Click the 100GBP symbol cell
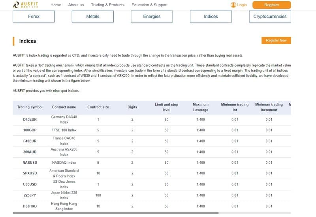The width and height of the screenshot is (316, 217). point(30,130)
